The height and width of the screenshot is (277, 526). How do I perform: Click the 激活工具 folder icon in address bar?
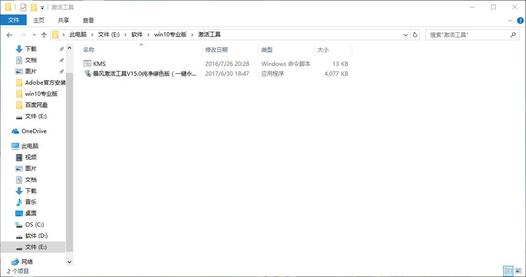(x=209, y=34)
